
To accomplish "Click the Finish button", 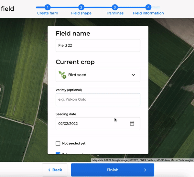I will pyautogui.click(x=113, y=170).
